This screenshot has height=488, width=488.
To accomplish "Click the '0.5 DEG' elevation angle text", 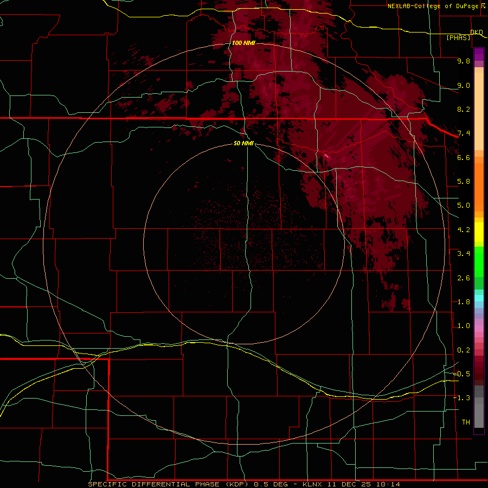I will tap(272, 484).
